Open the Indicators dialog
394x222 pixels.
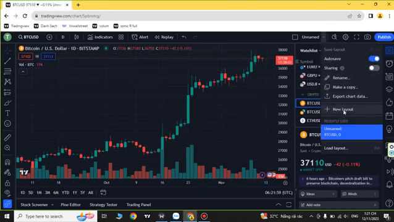[x=100, y=37]
